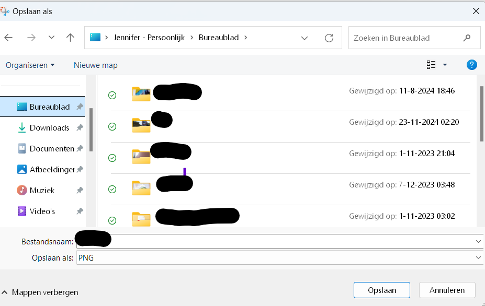Unpin Downloads using its pin icon
The height and width of the screenshot is (306, 485).
click(x=80, y=128)
